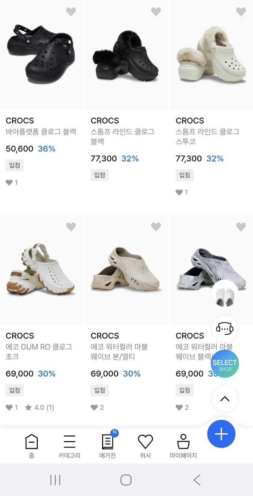Go to Home in bottom navigation
This screenshot has width=253, height=496.
point(31,446)
